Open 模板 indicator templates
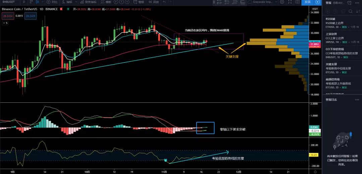Image resolution: width=362 pixels, height=174 pixels. 106,2
